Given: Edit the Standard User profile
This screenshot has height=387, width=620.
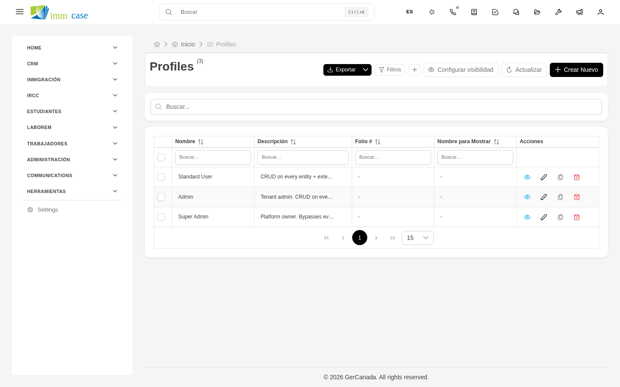Looking at the screenshot, I should [544, 177].
